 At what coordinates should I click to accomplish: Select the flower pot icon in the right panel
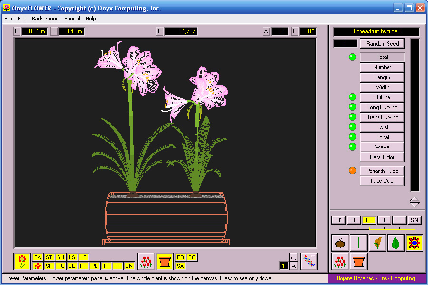tap(358, 261)
